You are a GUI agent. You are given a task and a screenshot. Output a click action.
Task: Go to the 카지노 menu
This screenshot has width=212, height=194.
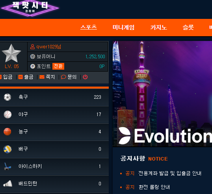159,28
